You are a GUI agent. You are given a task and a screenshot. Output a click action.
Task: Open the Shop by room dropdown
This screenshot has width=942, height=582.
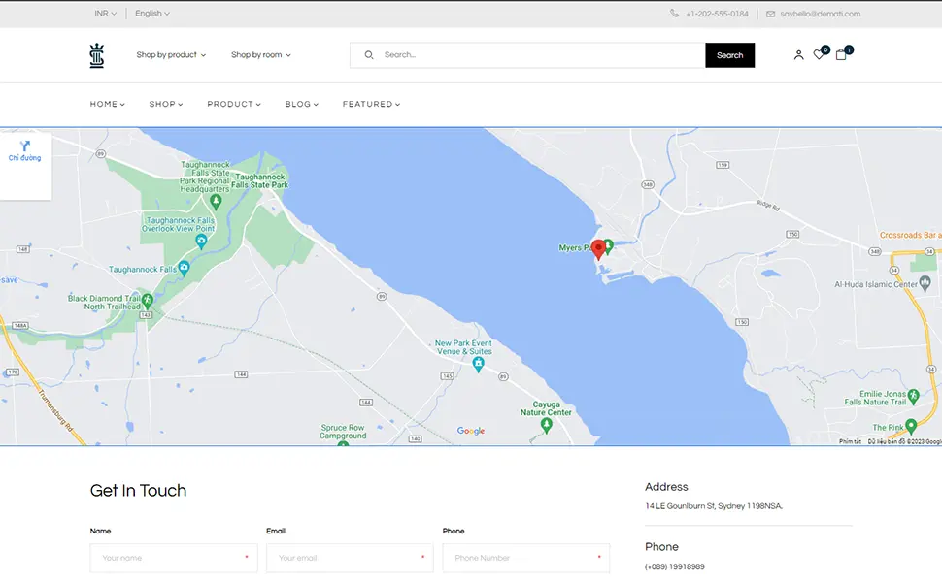[x=260, y=55]
